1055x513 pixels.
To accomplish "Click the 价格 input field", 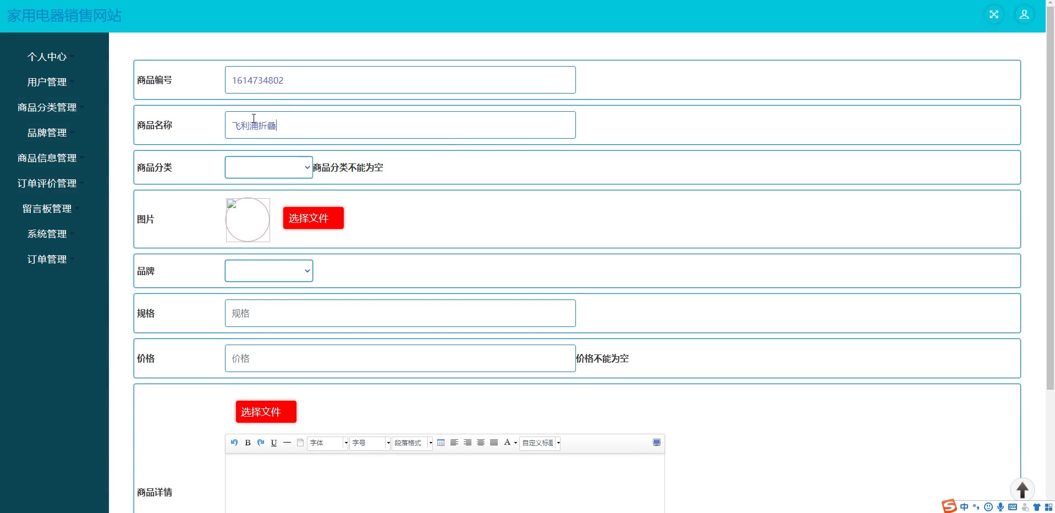I will [400, 358].
